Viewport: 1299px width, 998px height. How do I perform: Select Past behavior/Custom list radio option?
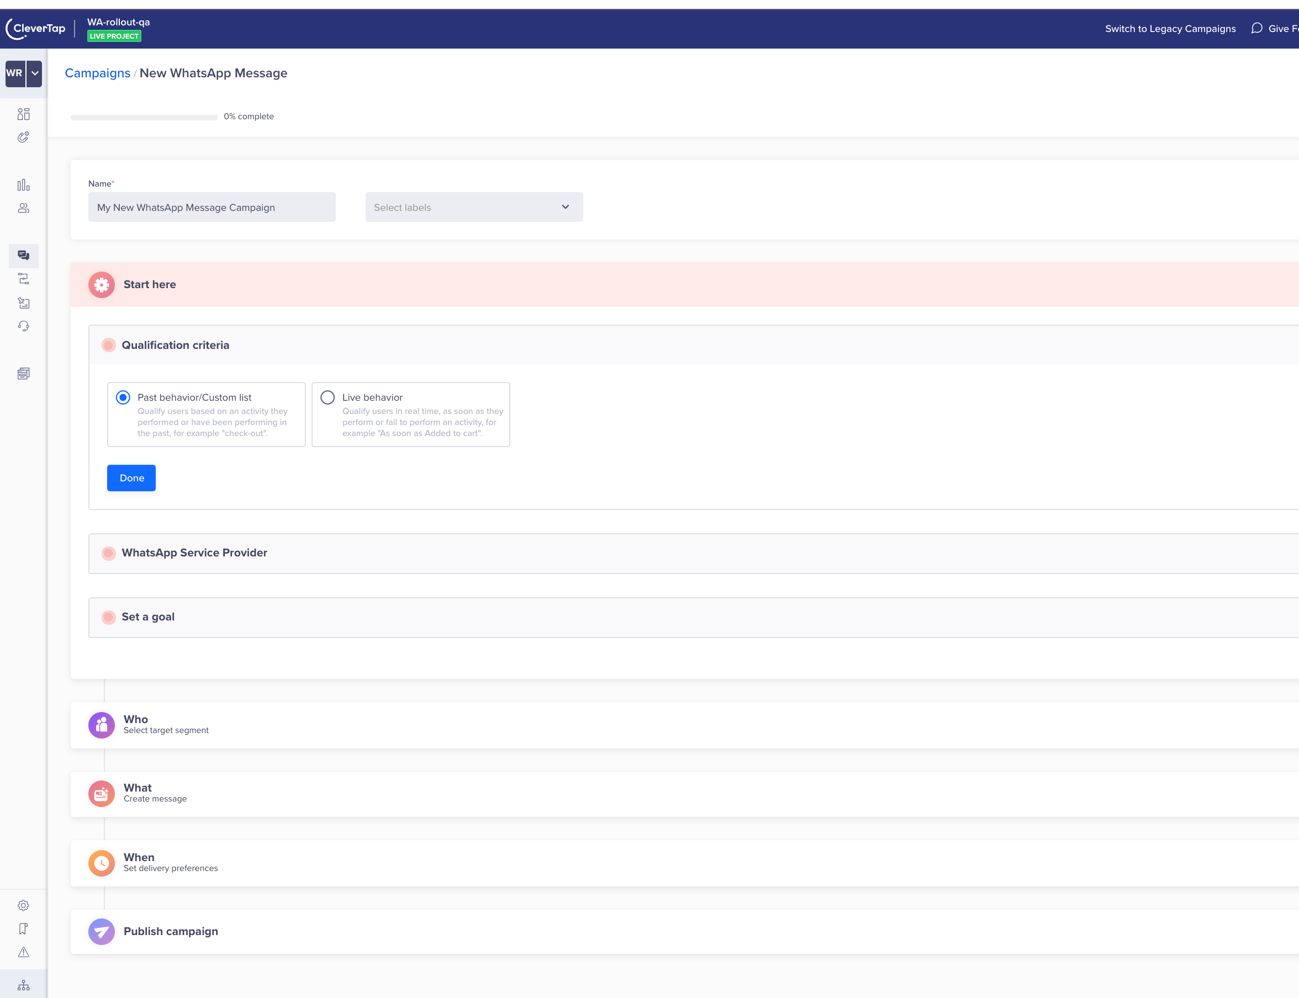[123, 397]
